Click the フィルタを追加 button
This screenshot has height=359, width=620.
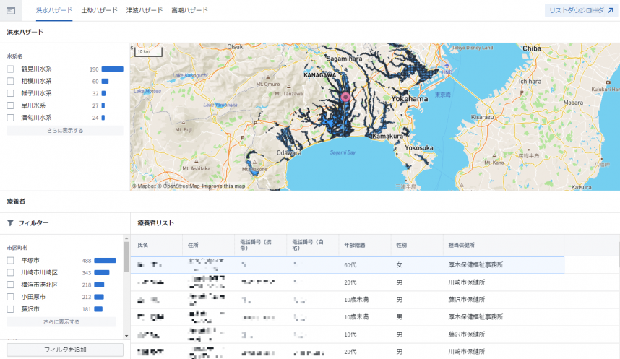pos(65,350)
